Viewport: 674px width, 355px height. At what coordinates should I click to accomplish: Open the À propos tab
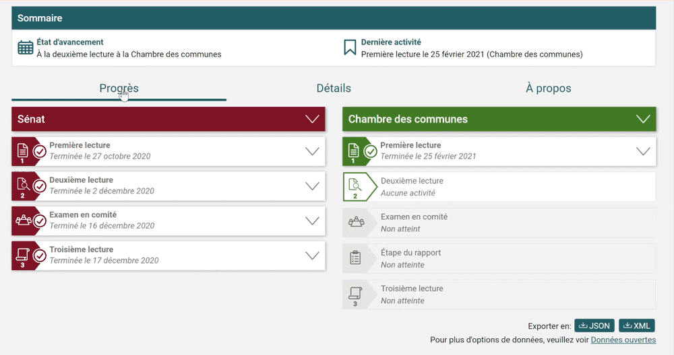click(548, 88)
